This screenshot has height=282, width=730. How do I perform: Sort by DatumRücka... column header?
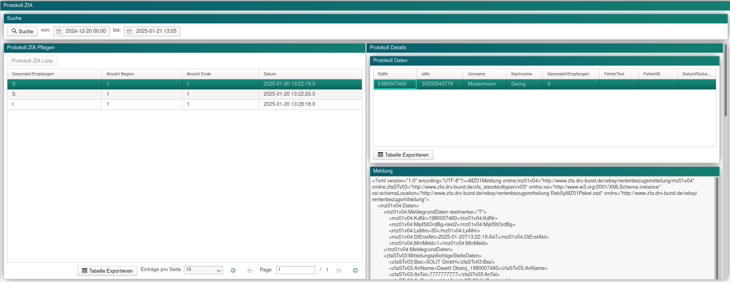tap(697, 74)
